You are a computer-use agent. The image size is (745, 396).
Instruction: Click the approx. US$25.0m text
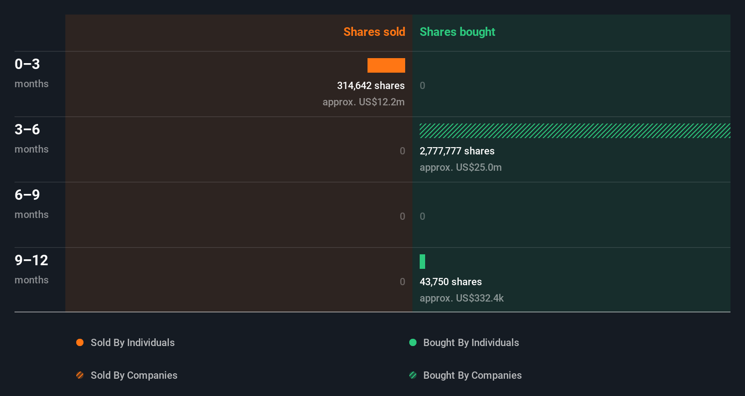461,167
